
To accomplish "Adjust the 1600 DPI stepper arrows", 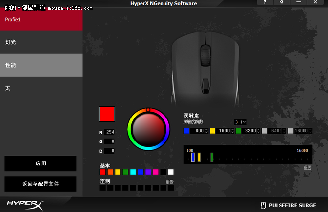I will click(x=233, y=131).
